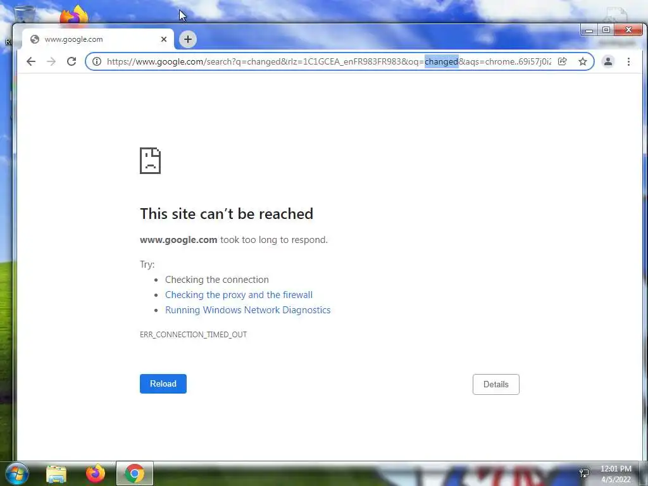This screenshot has height=486, width=648.
Task: Open a new tab with plus button
Action: pos(187,39)
